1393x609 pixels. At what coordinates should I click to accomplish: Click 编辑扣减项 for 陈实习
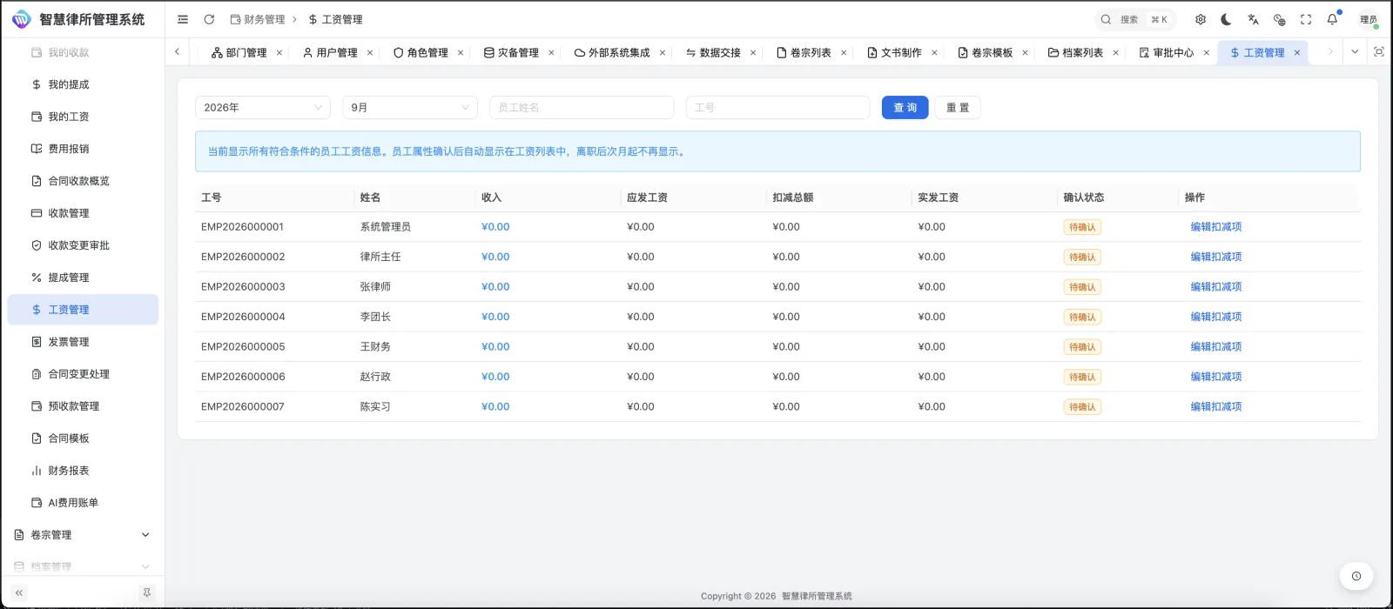pyautogui.click(x=1216, y=407)
